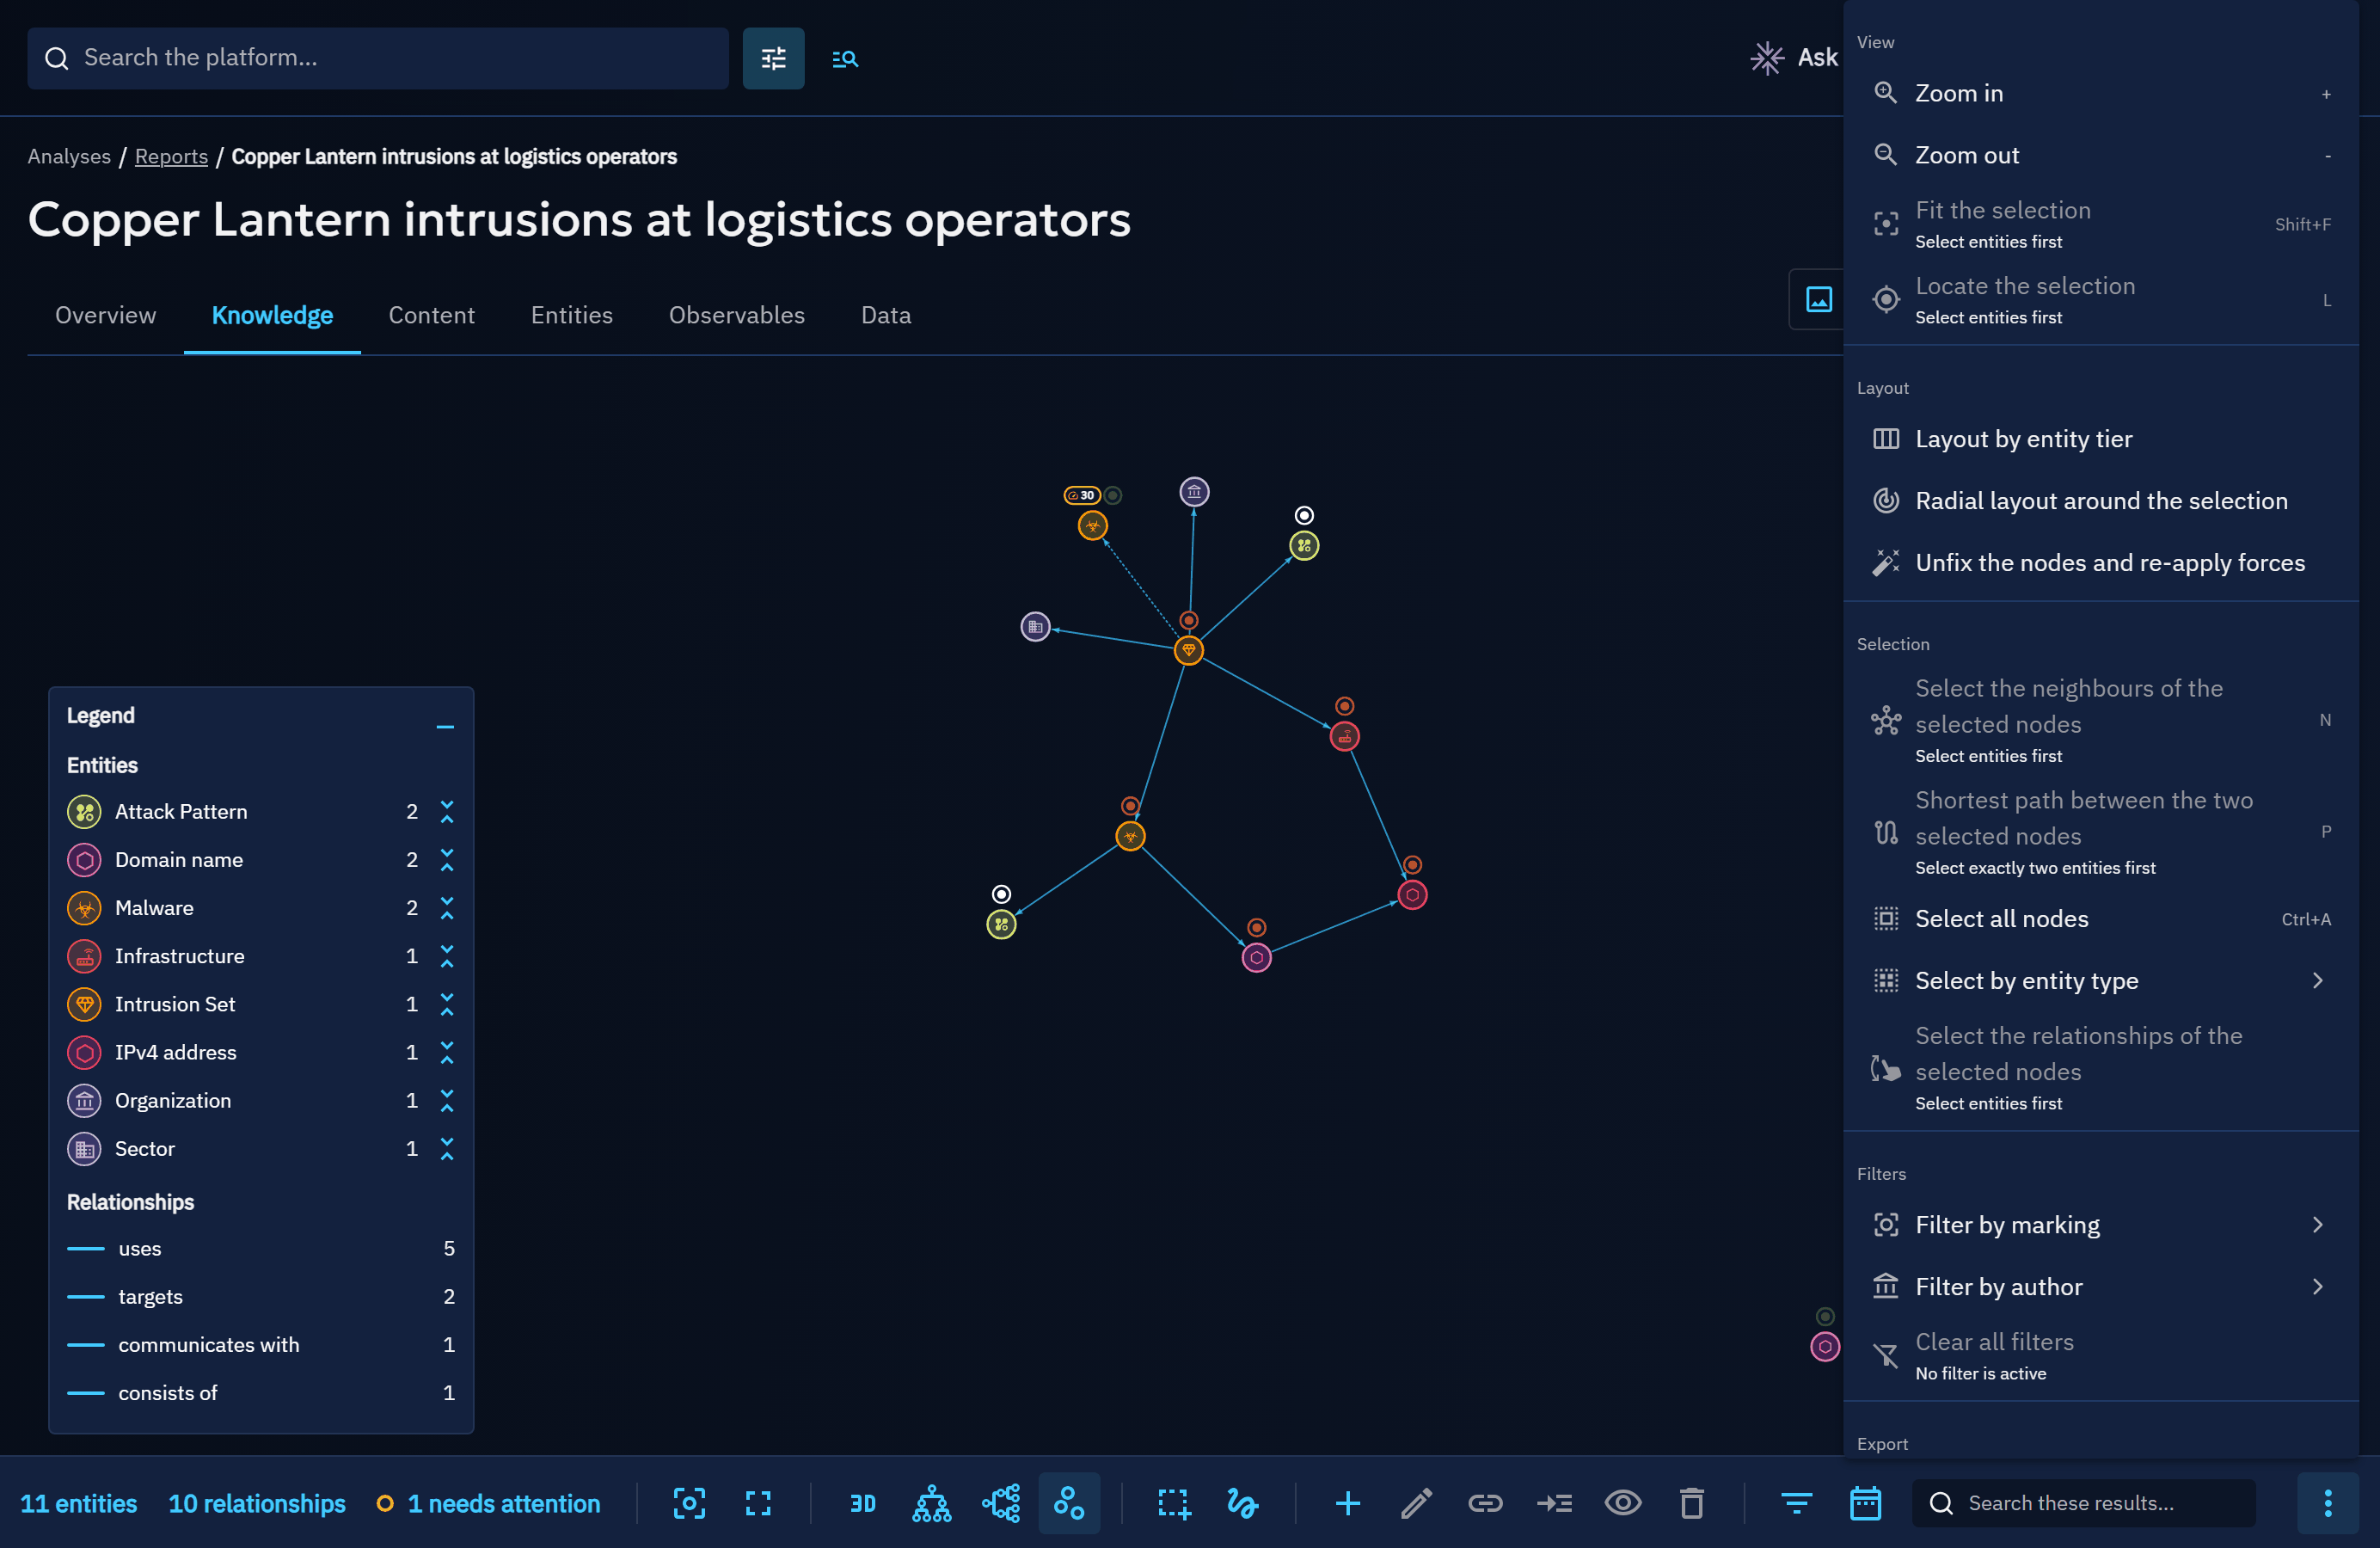Click the pencil edit icon
2380x1548 pixels.
click(x=1416, y=1503)
